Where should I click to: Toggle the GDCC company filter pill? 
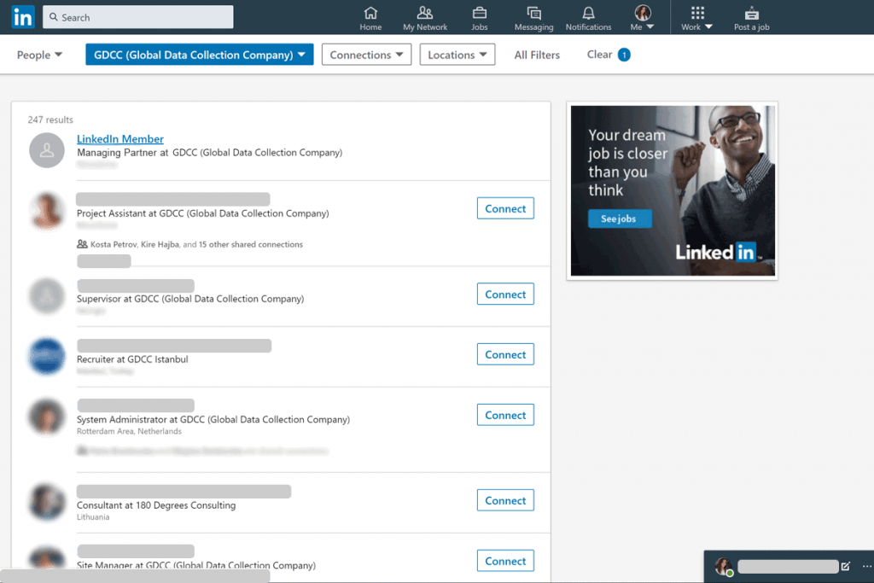(198, 54)
